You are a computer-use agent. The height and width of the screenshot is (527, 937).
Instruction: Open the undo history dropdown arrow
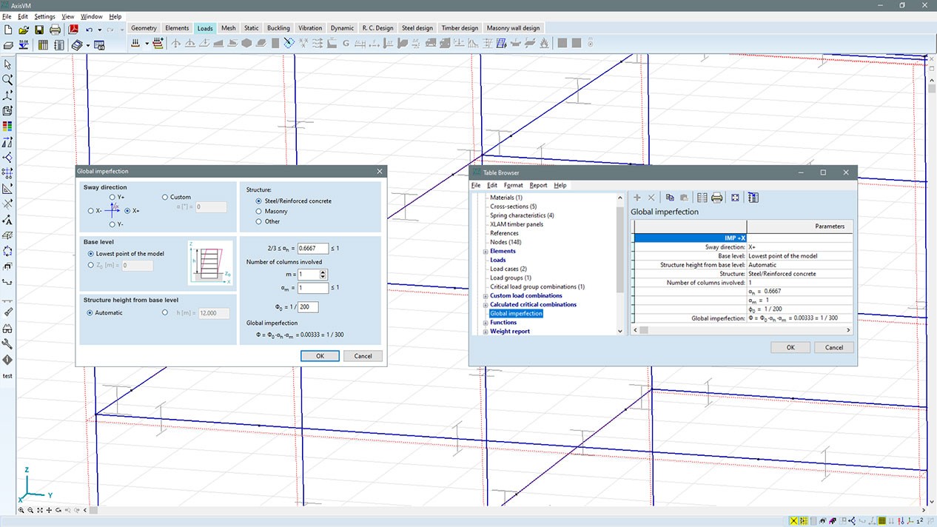[x=99, y=30]
